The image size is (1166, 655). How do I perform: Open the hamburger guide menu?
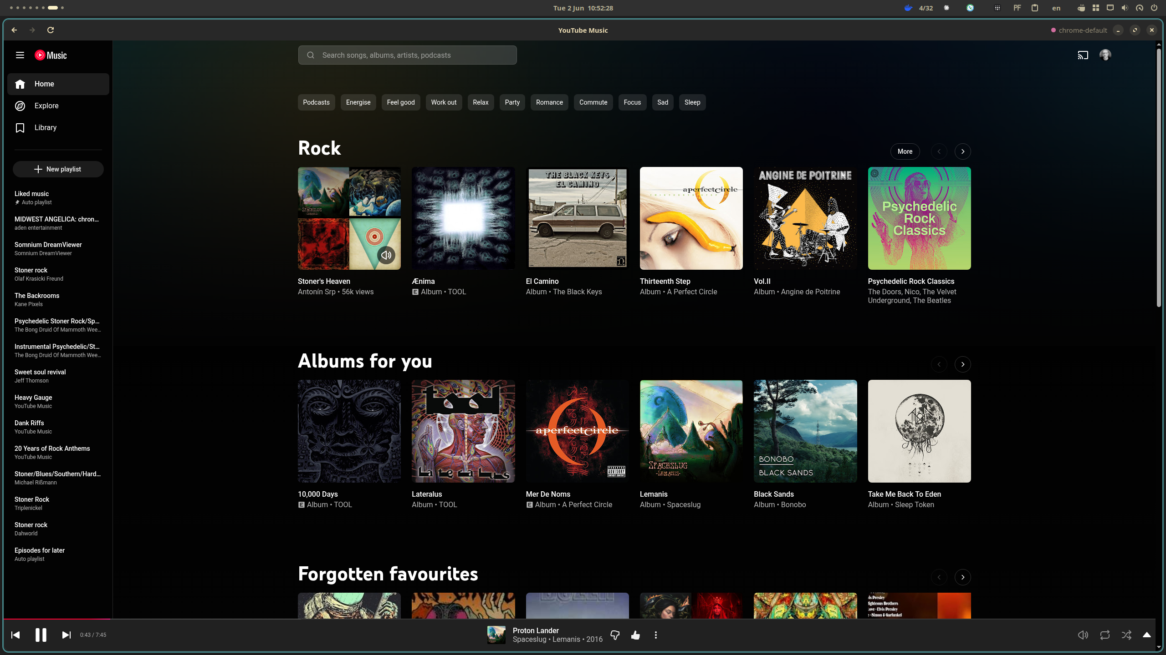[20, 55]
